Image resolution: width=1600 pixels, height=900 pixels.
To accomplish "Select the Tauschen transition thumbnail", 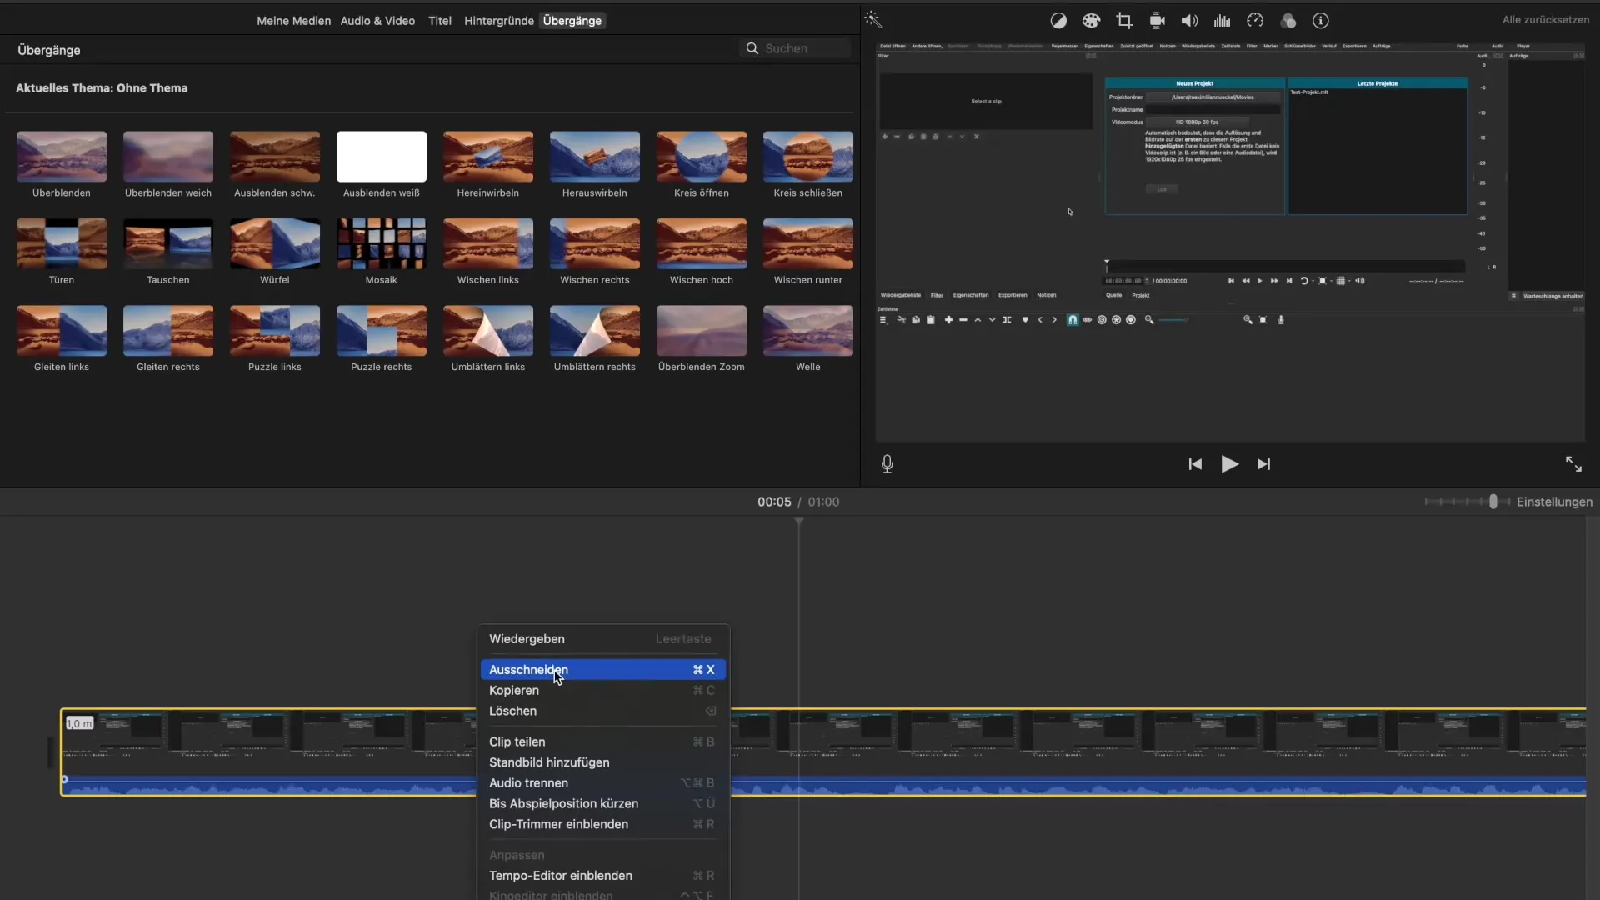I will pos(168,244).
